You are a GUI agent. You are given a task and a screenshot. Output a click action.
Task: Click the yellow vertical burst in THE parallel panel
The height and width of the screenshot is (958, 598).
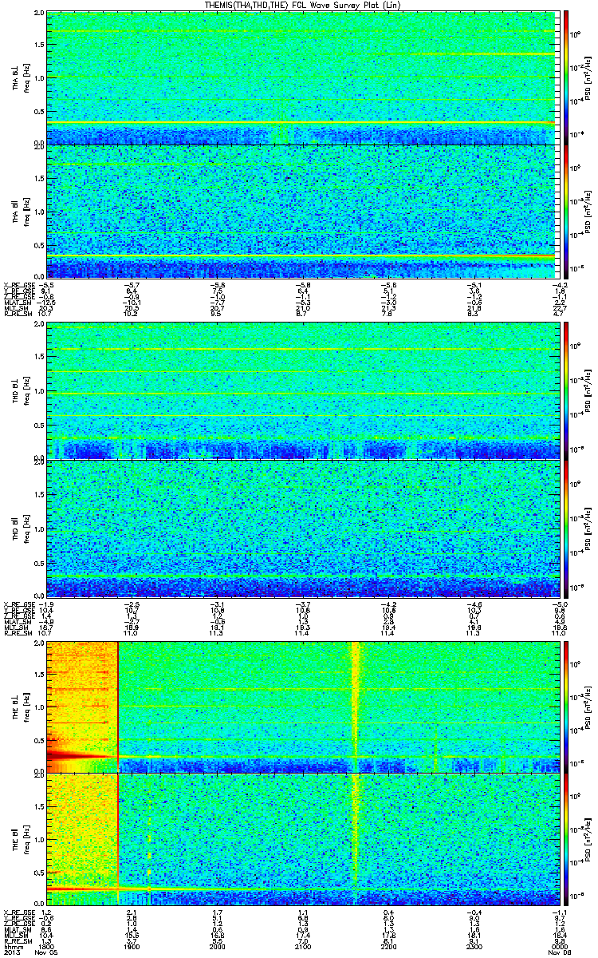tap(355, 838)
